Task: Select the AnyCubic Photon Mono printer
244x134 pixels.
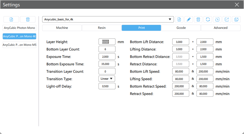Action: (x=19, y=28)
